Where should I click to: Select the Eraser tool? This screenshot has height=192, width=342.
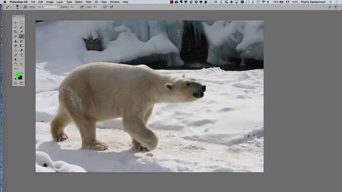tap(15, 46)
